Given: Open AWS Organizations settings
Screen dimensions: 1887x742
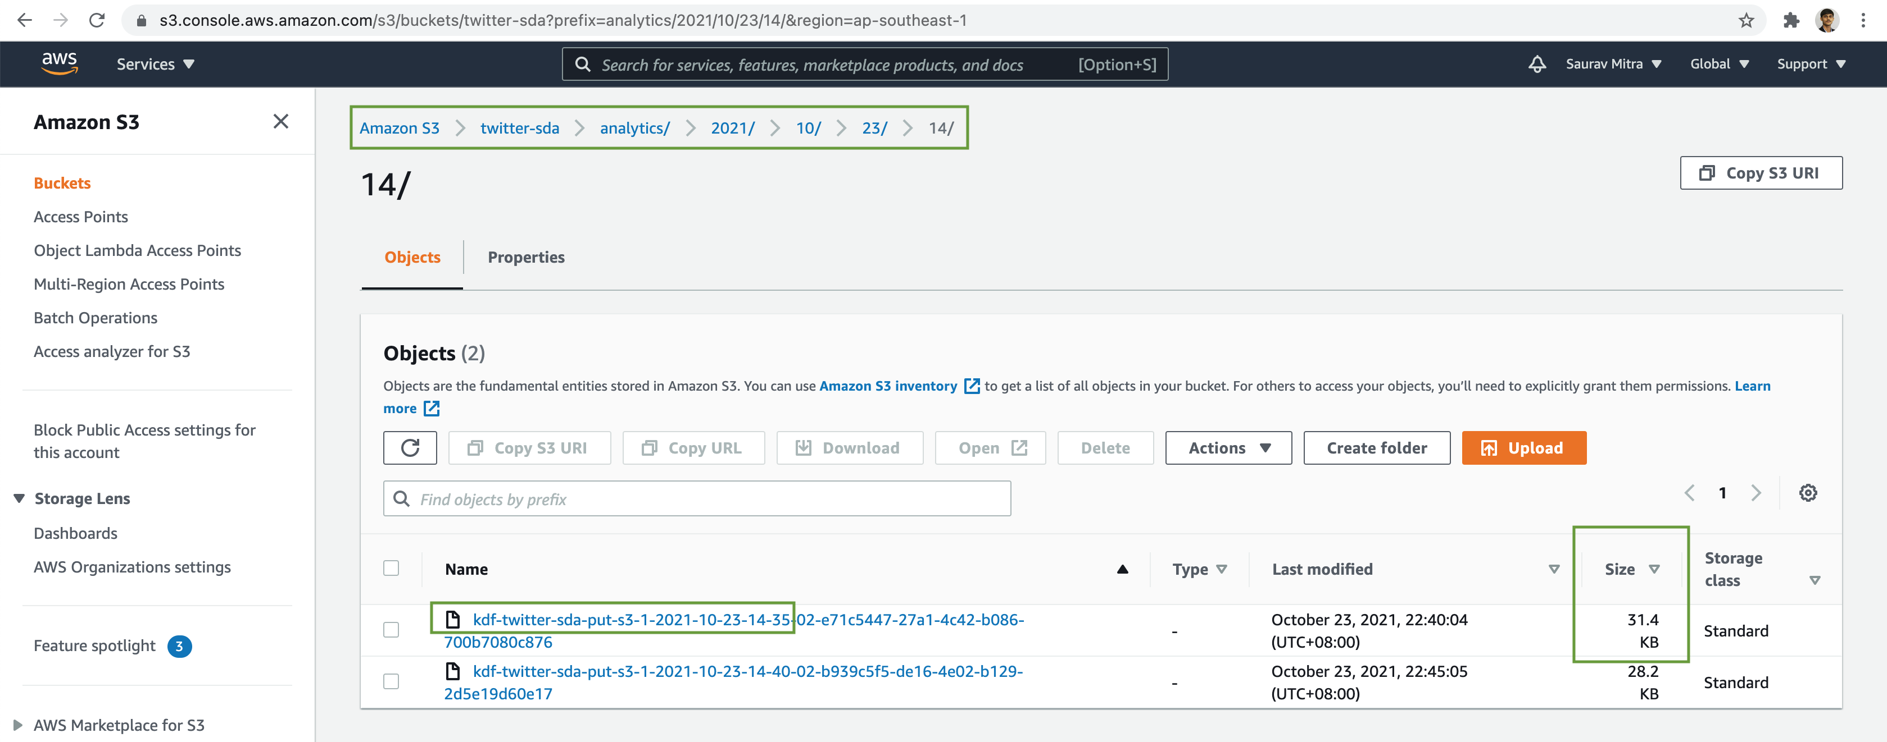Looking at the screenshot, I should click(x=132, y=567).
